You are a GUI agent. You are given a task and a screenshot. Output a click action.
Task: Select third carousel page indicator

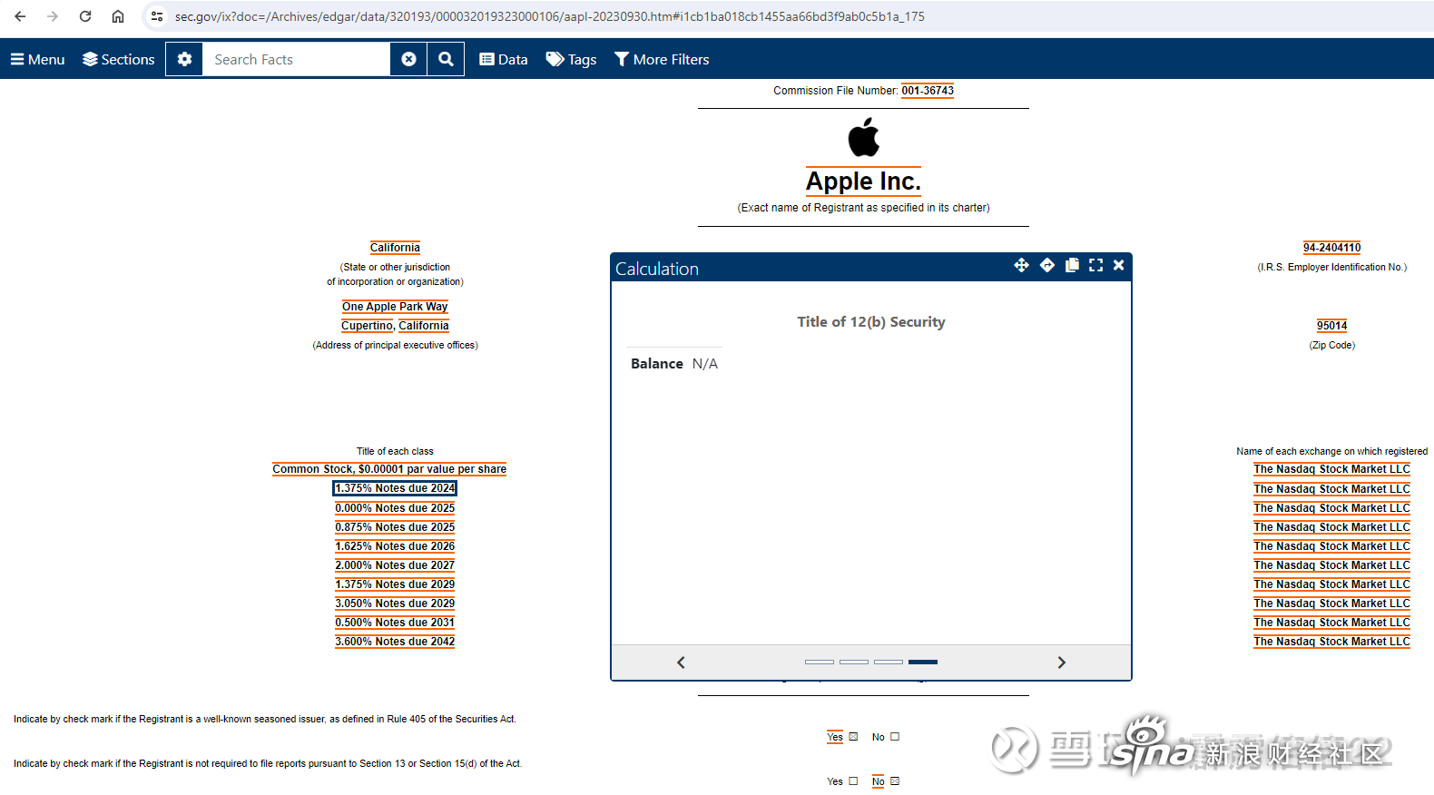(x=889, y=662)
